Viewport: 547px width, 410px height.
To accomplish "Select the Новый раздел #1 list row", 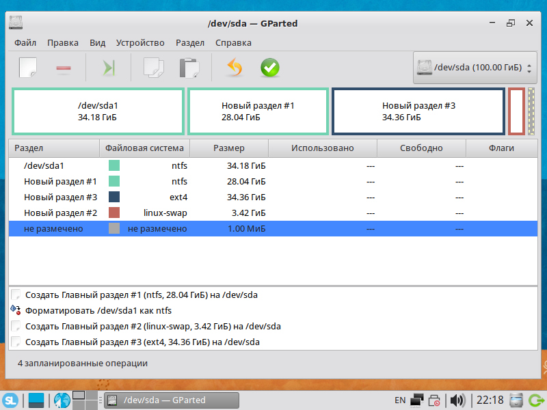I will 273,181.
